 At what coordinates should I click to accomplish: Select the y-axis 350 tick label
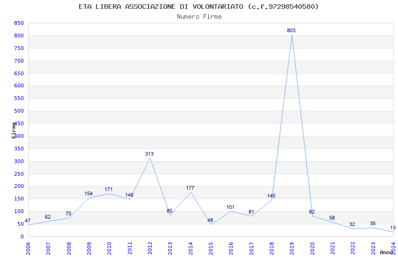click(x=19, y=149)
